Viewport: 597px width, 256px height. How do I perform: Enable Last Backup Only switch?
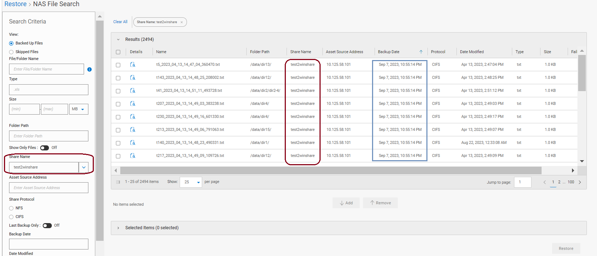47,226
